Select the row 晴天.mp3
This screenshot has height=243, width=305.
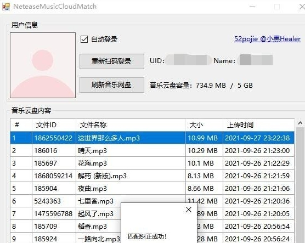[152, 151]
